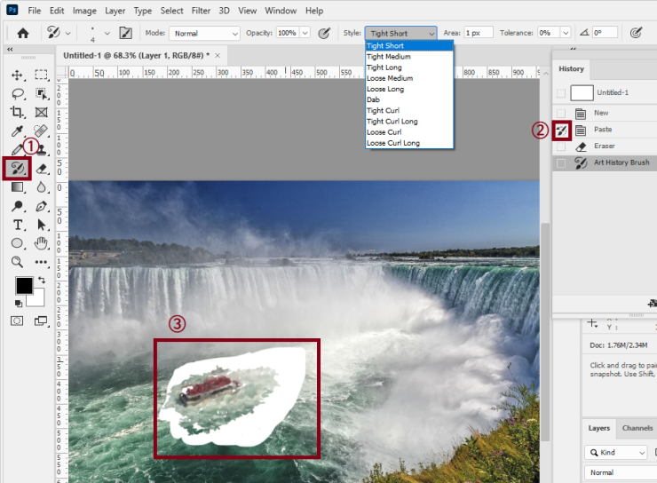Open the Opacity slider dropdown arrow

pyautogui.click(x=305, y=33)
